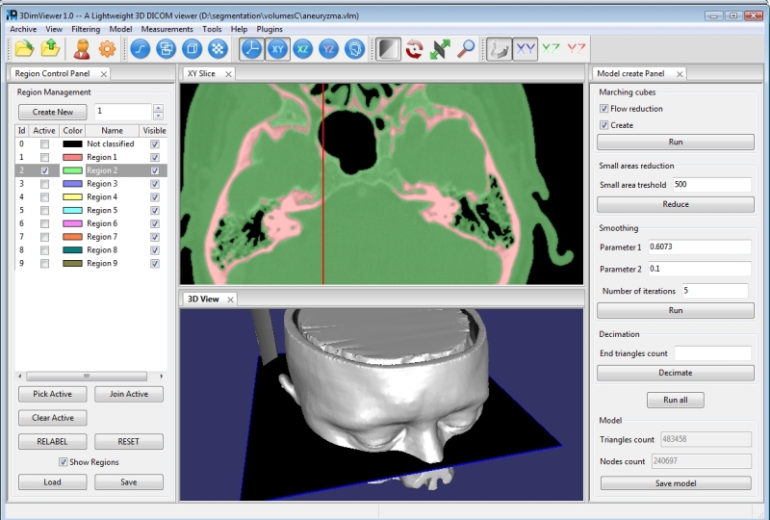770x520 pixels.
Task: Toggle the blue XZ slice view button
Action: click(303, 49)
